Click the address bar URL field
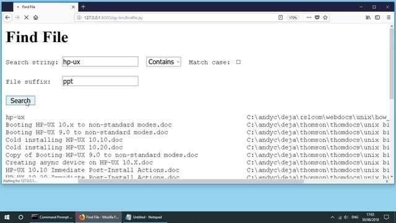The height and width of the screenshot is (223, 396). click(177, 18)
